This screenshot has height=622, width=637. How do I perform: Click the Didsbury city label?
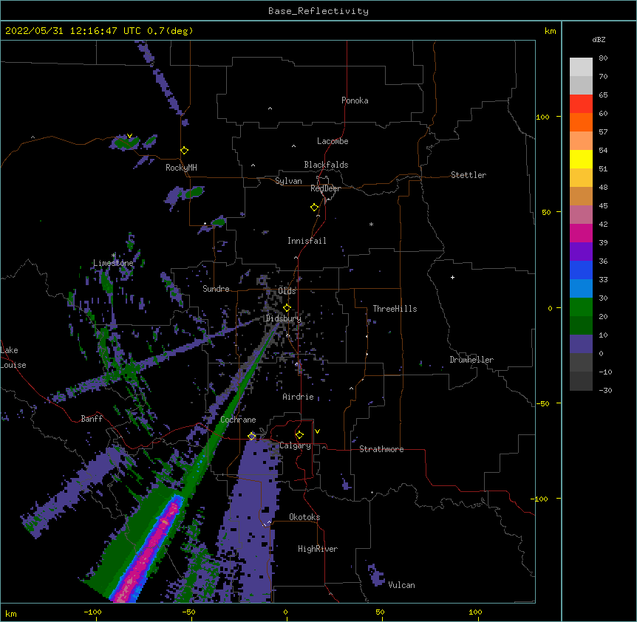283,318
